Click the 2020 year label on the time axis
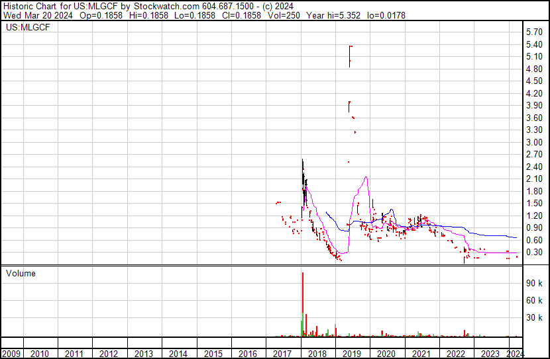 (386, 354)
